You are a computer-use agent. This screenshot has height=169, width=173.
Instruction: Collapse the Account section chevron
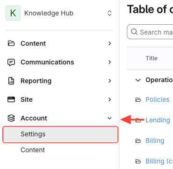110,118
